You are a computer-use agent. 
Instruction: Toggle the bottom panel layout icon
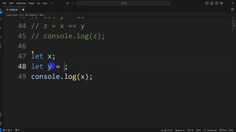point(212,3)
